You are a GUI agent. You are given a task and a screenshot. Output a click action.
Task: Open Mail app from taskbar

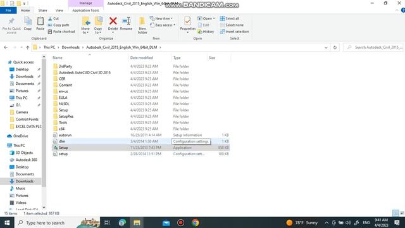click(x=166, y=222)
